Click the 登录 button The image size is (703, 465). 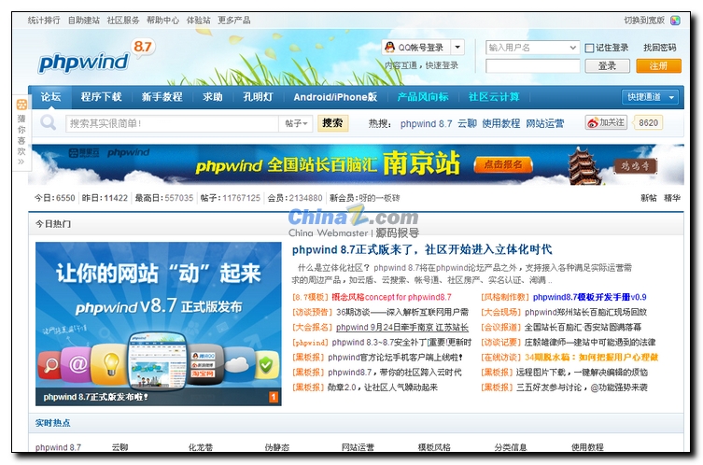click(607, 66)
